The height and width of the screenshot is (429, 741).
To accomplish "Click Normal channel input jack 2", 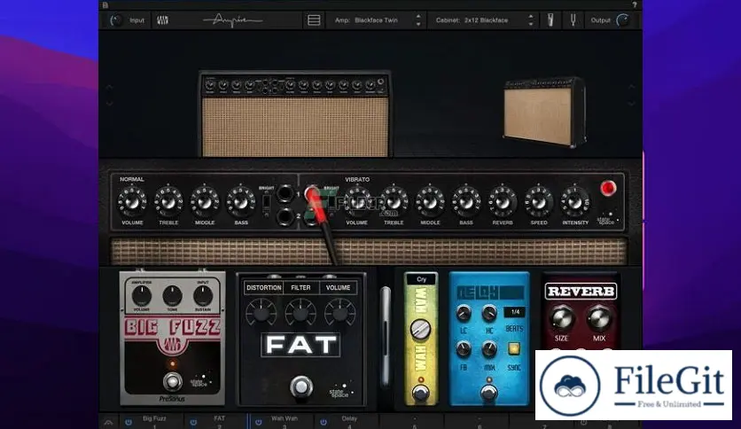I will [x=285, y=216].
